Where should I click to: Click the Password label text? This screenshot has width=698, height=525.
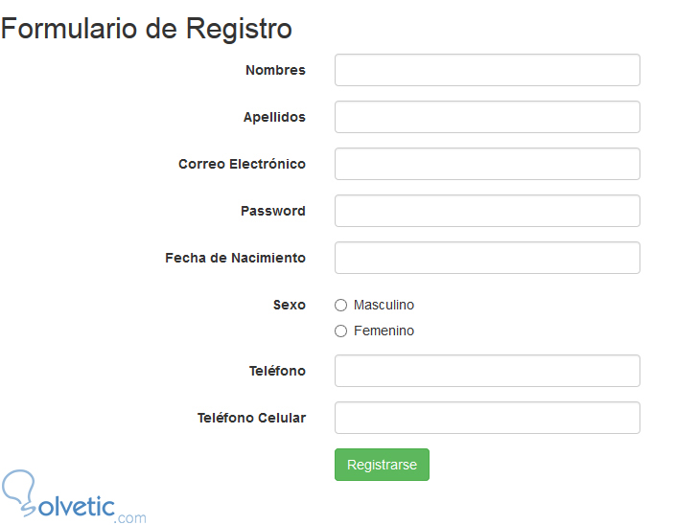[x=273, y=211]
